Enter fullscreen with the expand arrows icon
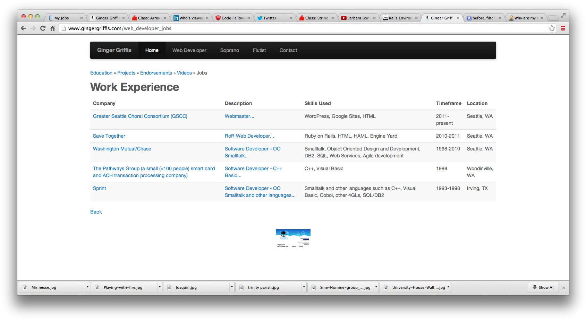Image resolution: width=586 pixels, height=320 pixels. (563, 16)
